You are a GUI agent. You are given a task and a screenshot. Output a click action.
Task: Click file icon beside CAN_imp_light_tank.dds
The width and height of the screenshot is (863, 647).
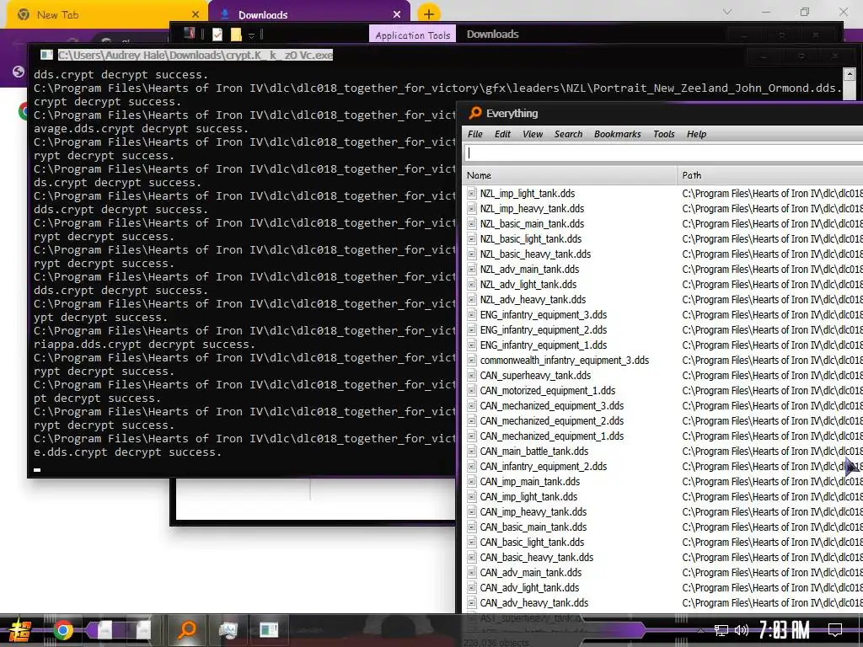(x=472, y=497)
